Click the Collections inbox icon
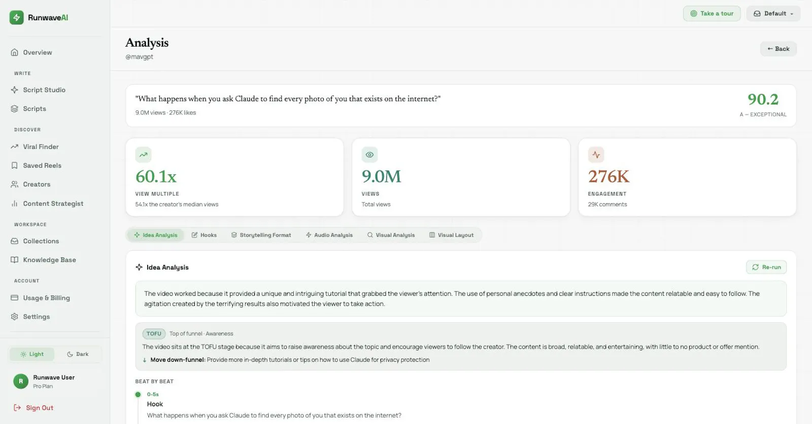The width and height of the screenshot is (812, 424). [15, 241]
